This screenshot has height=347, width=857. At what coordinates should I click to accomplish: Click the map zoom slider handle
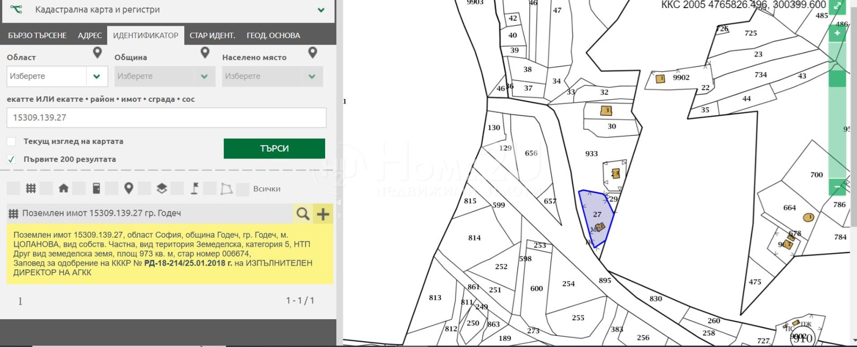[837, 79]
